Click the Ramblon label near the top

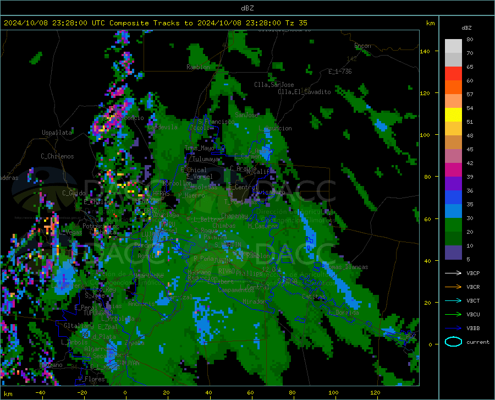click(198, 67)
